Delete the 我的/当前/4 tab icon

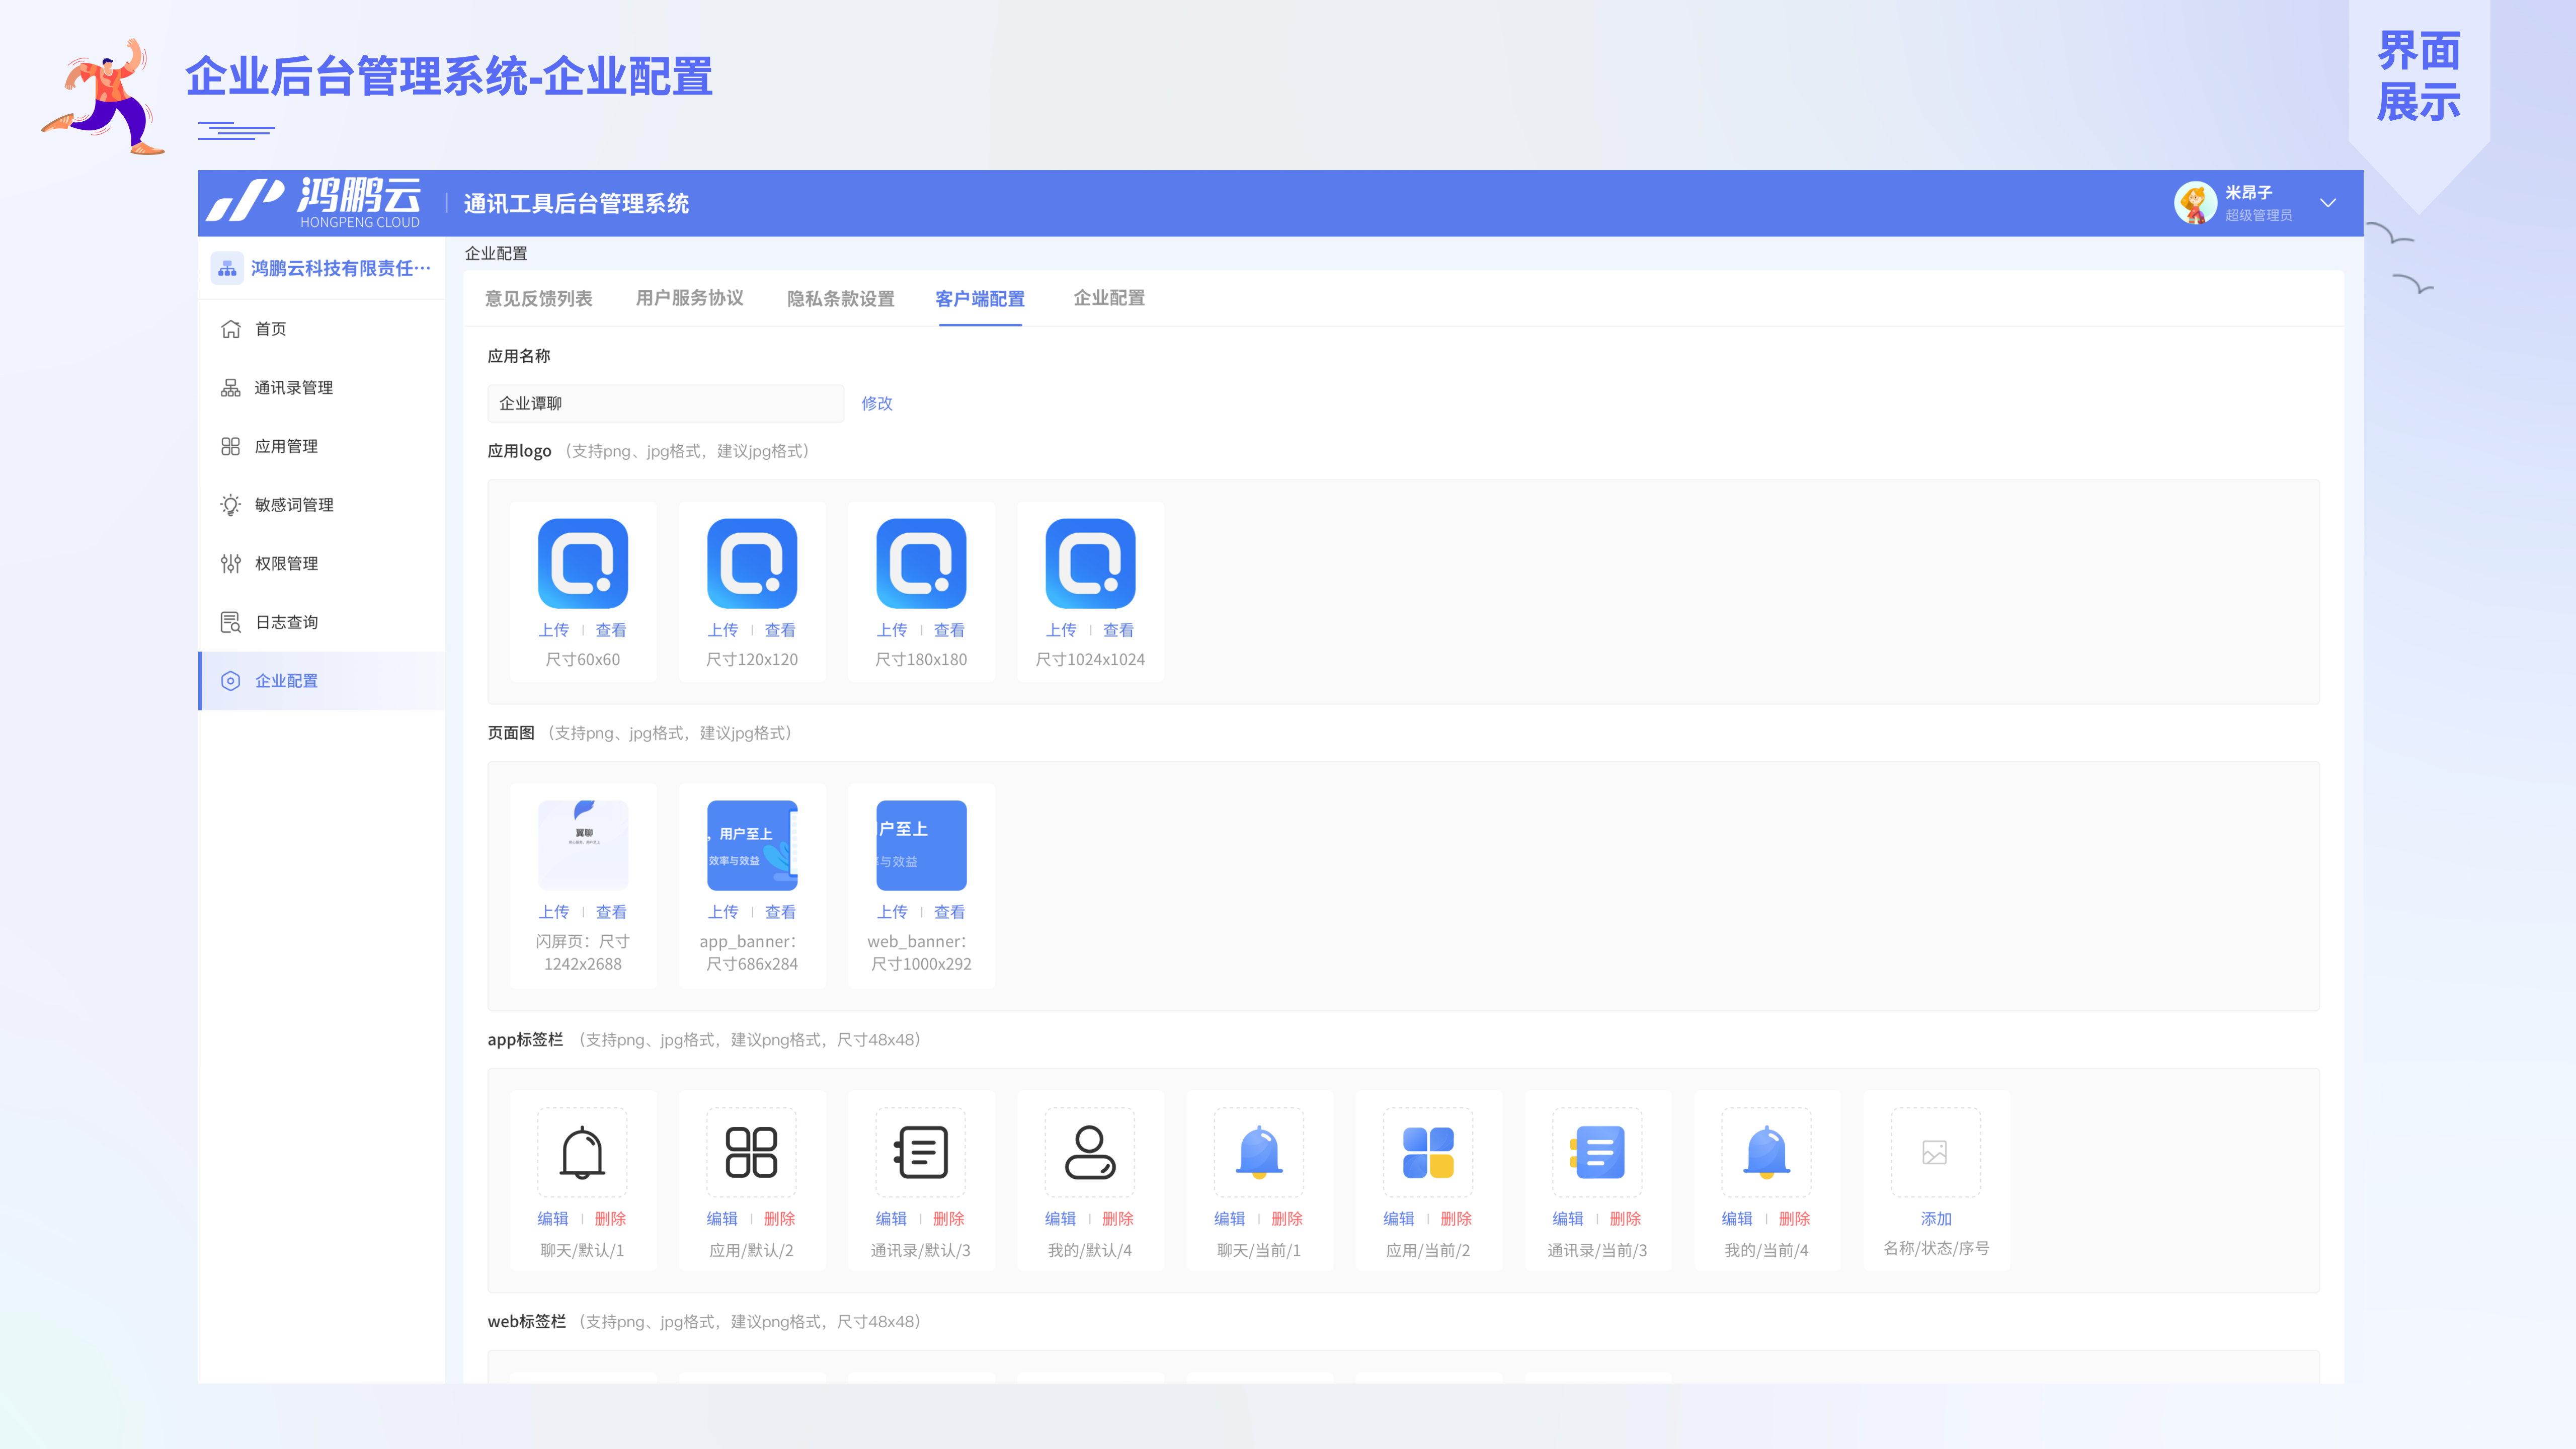click(x=1795, y=1219)
